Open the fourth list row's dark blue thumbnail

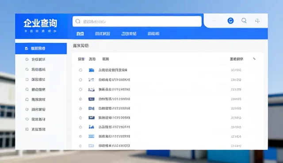pos(92,99)
